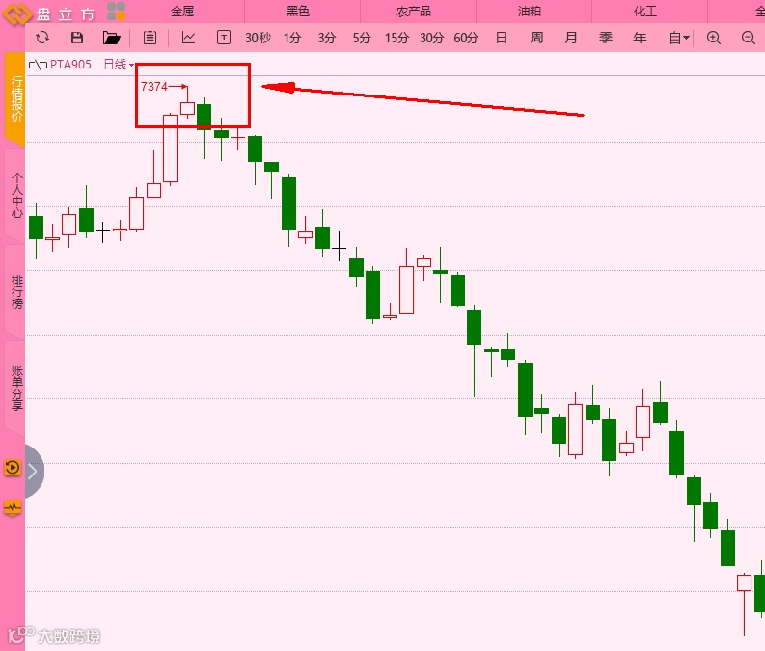Viewport: 765px width, 651px height.
Task: Open the folder icon in toolbar
Action: click(111, 38)
